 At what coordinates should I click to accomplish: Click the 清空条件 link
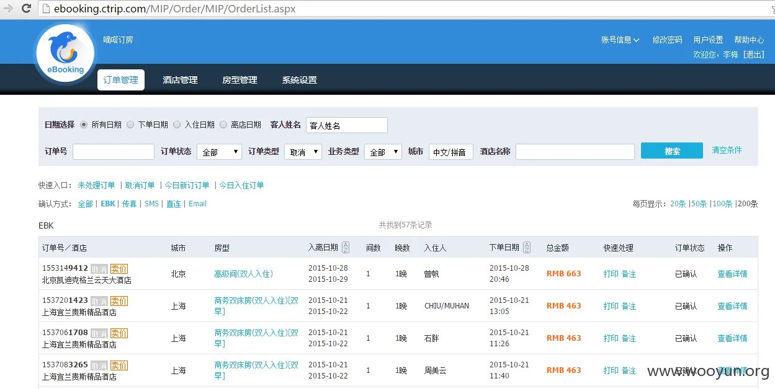727,150
